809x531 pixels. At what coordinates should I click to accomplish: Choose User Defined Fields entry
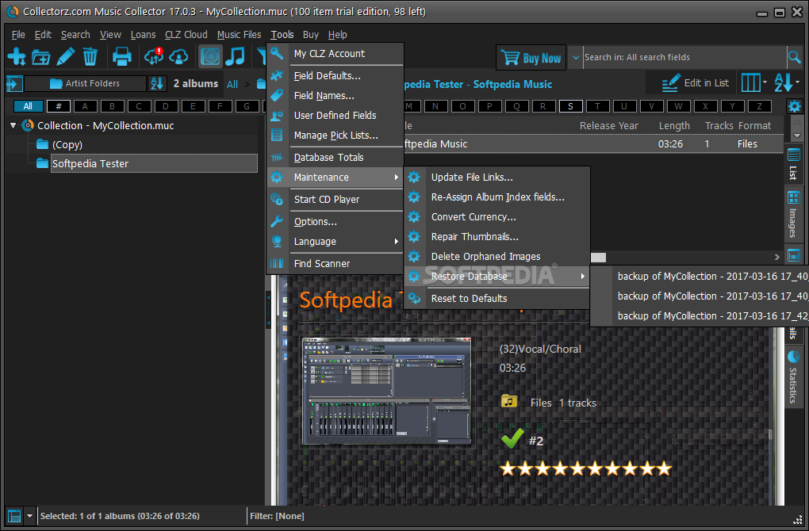click(x=335, y=116)
